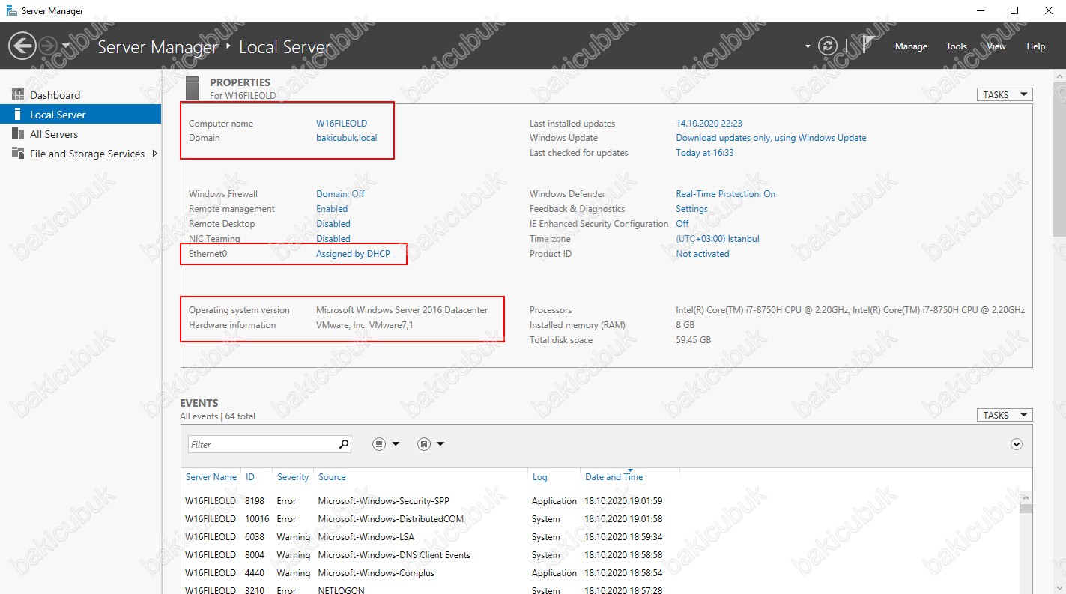Select event 8004 DNS Client Events row
1066x594 pixels.
(x=600, y=555)
